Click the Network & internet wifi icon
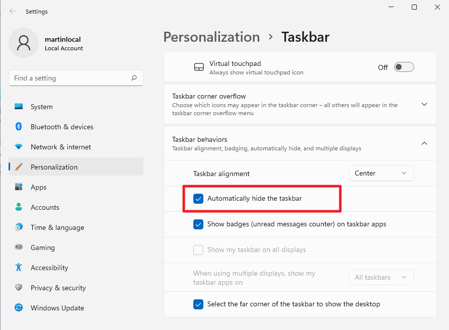The height and width of the screenshot is (330, 449). [x=19, y=147]
